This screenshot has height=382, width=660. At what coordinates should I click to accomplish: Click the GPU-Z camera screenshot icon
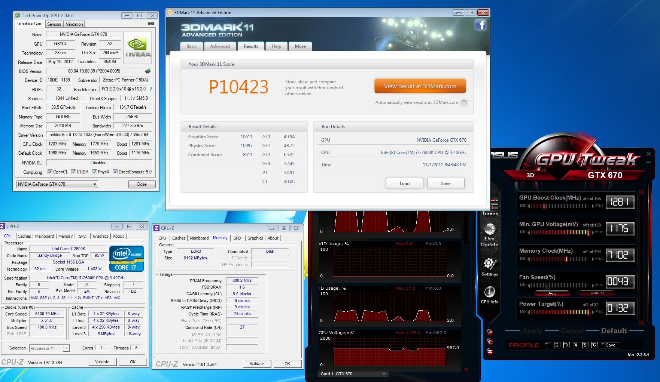point(151,24)
